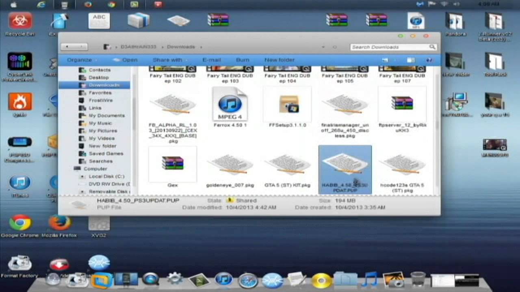
Task: Click the trash can icon in the dock
Action: pyautogui.click(x=418, y=279)
